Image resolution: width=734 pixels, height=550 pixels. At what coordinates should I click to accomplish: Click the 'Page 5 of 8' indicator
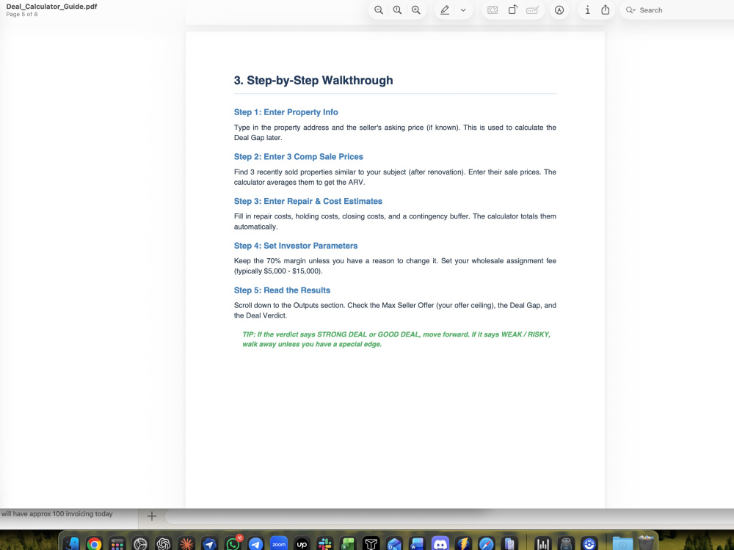click(x=22, y=15)
